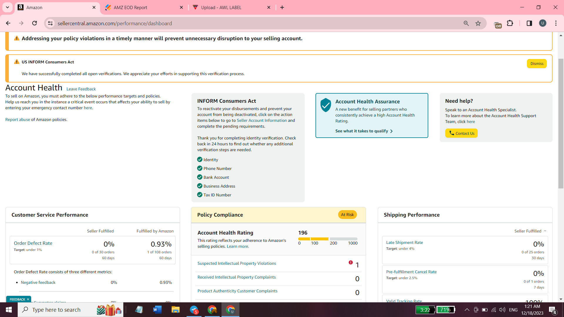Click See what it takes to qualify
Screen dimensions: 564x317
(x=364, y=131)
